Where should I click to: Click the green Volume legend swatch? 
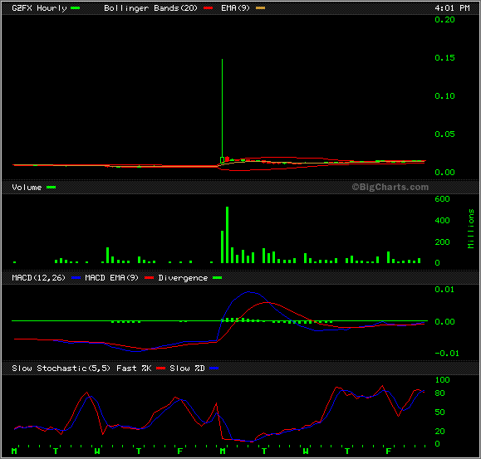tap(51, 188)
